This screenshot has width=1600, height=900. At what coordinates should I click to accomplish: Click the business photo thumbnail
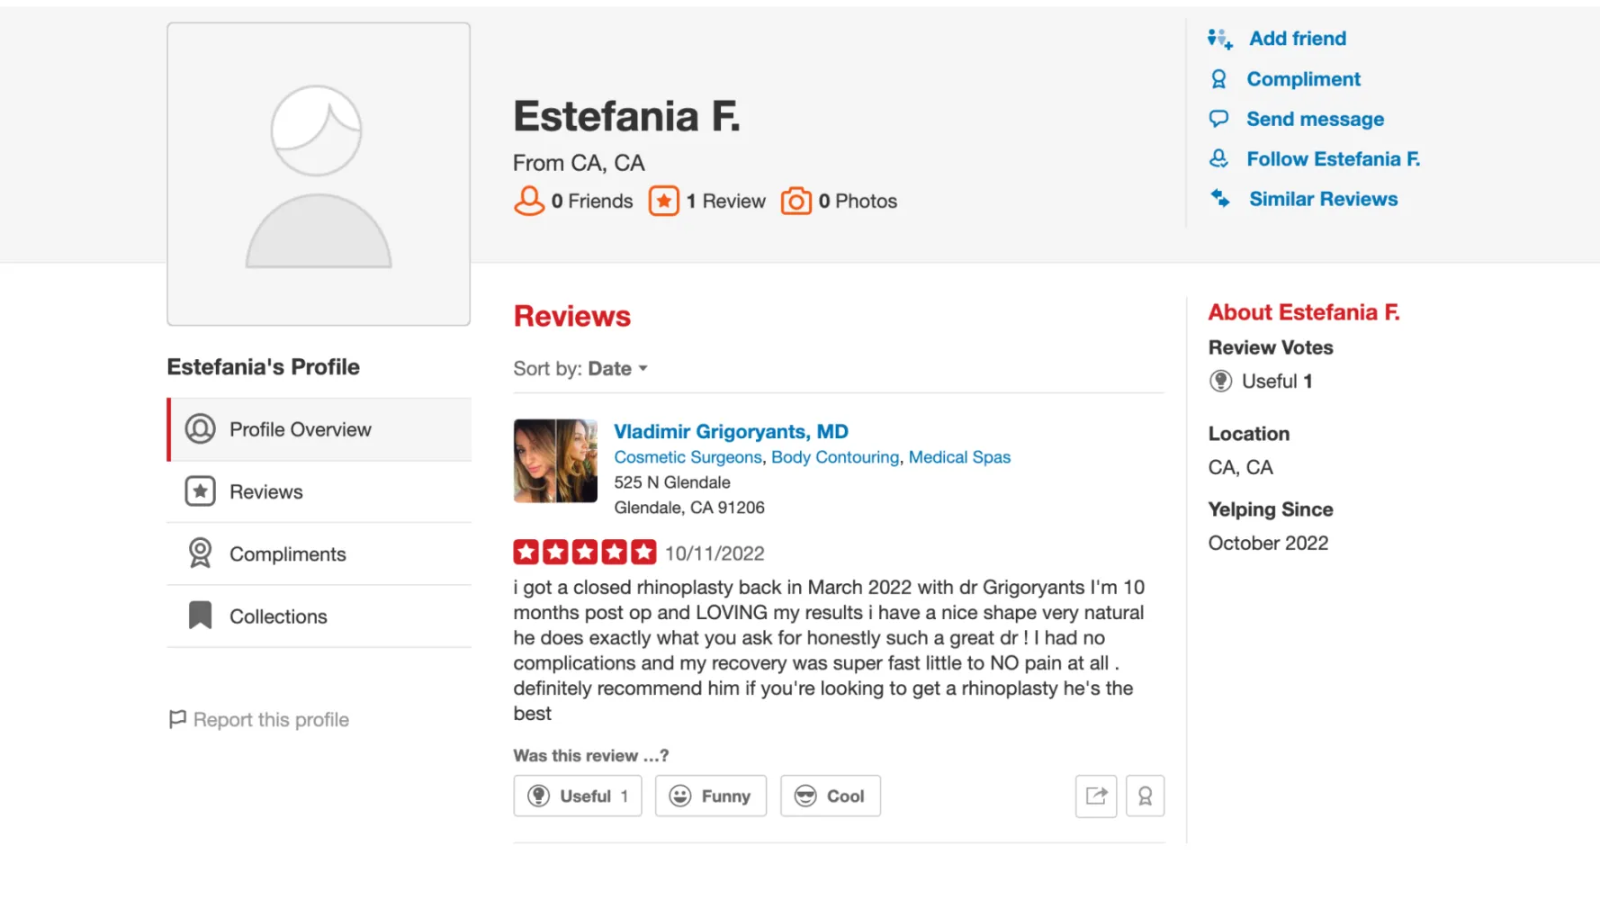tap(555, 461)
